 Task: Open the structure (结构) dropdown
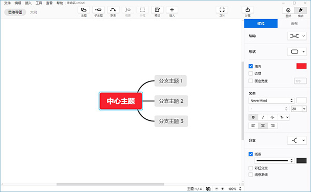(297, 36)
